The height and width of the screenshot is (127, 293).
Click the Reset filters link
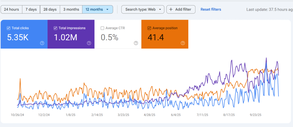[211, 9]
